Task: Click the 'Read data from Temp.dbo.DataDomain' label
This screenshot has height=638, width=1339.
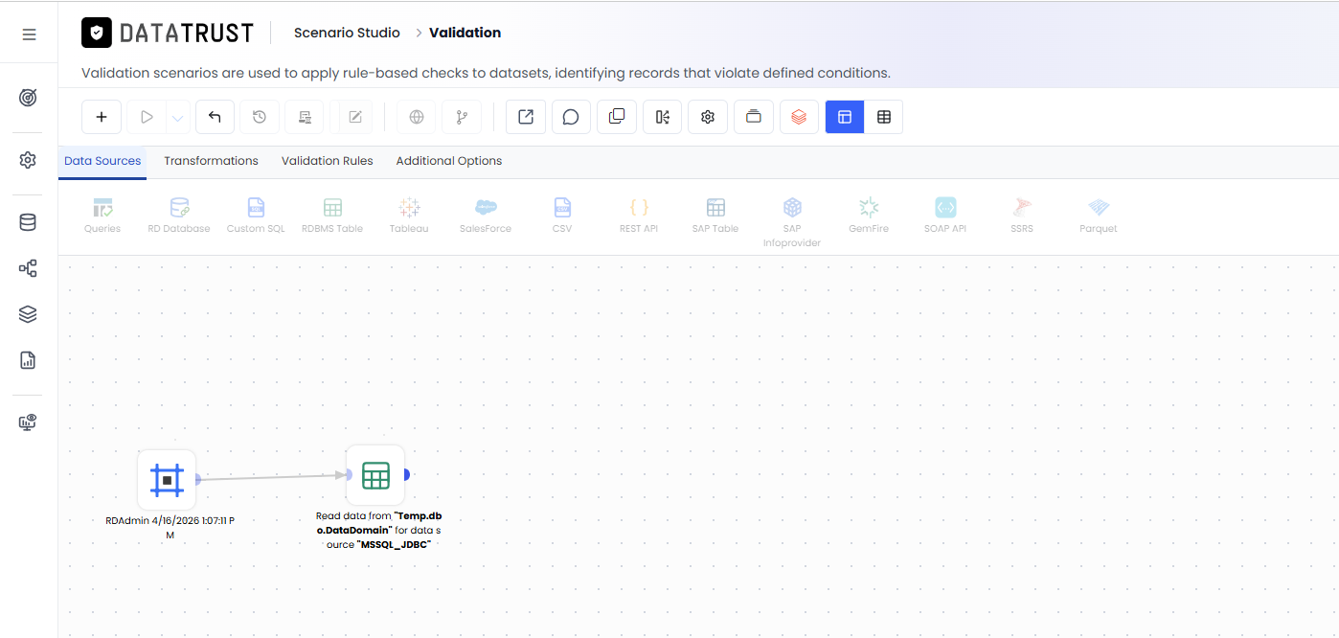Action: (x=378, y=530)
